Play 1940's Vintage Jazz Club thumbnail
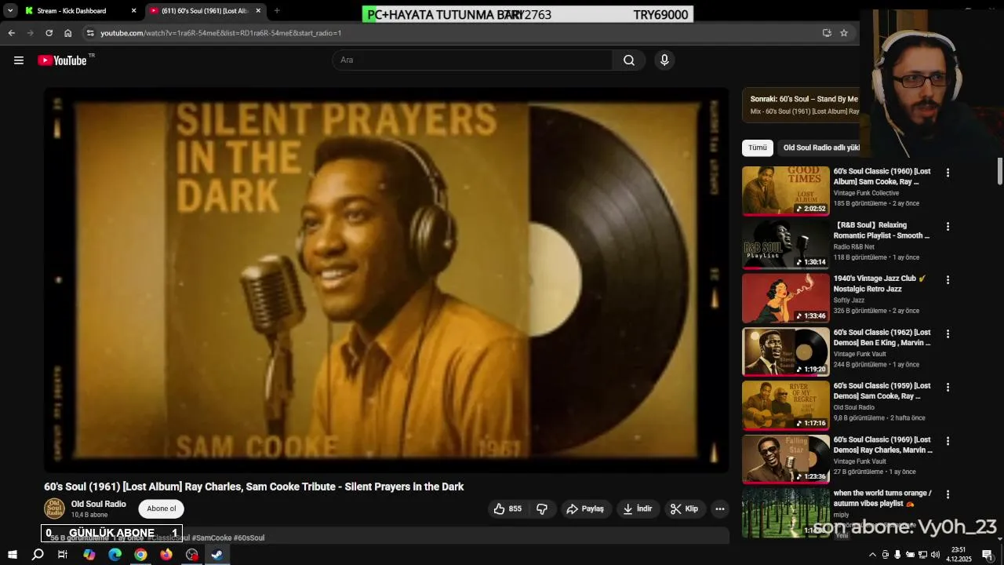The width and height of the screenshot is (1004, 565). pos(785,297)
